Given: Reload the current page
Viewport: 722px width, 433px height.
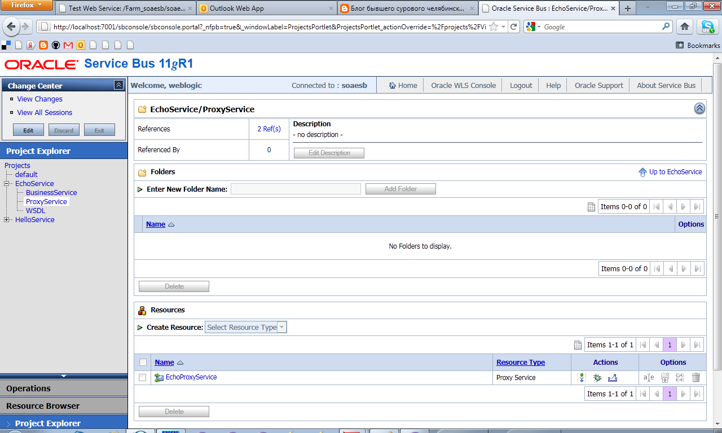Looking at the screenshot, I should [x=514, y=26].
